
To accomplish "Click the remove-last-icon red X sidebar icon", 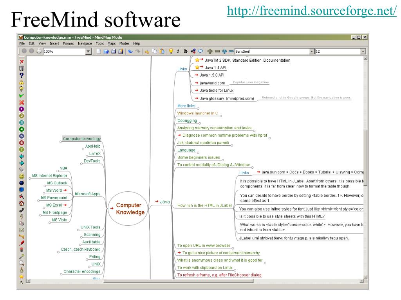I will pos(22,62).
